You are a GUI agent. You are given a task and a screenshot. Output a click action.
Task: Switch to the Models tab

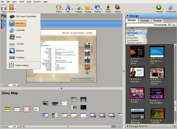(x=132, y=20)
